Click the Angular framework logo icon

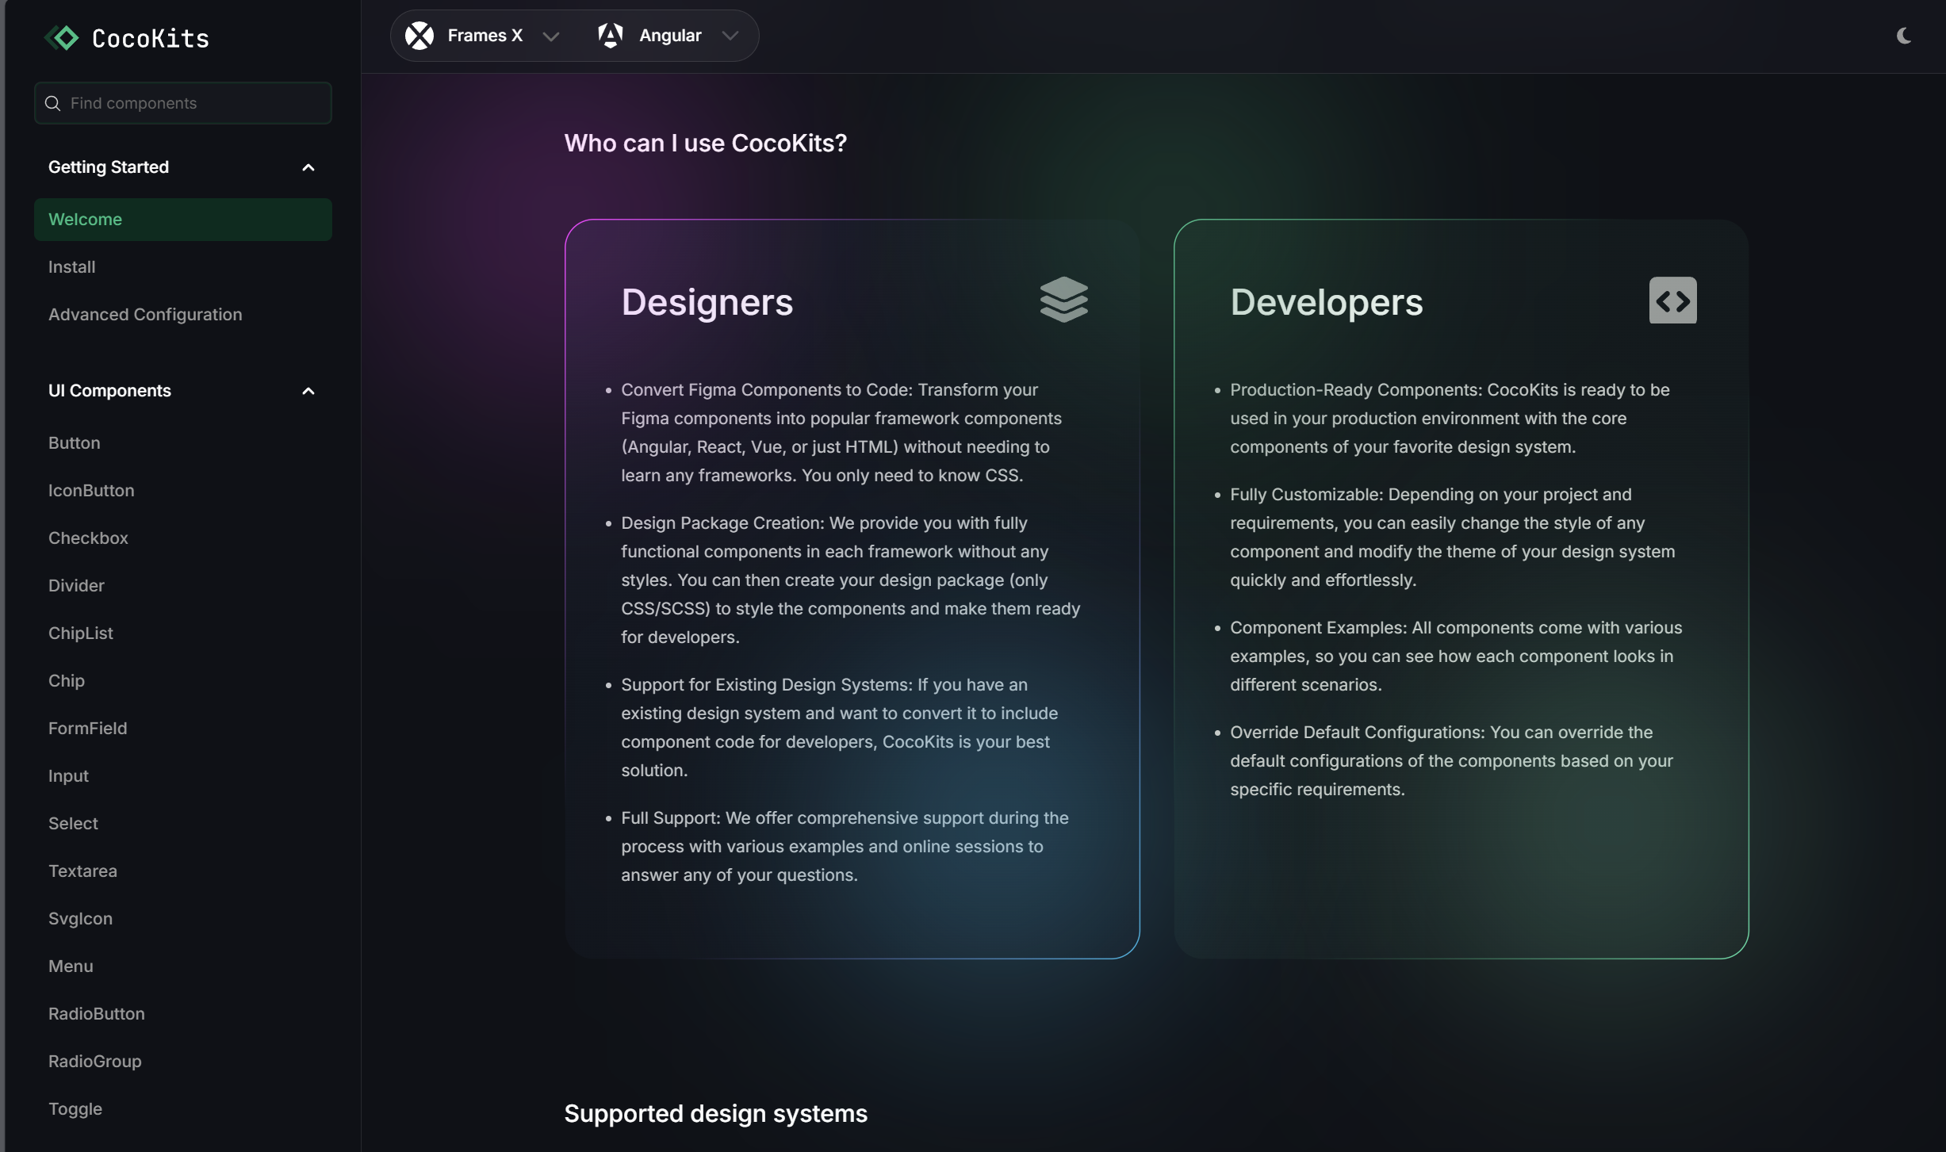click(x=611, y=35)
